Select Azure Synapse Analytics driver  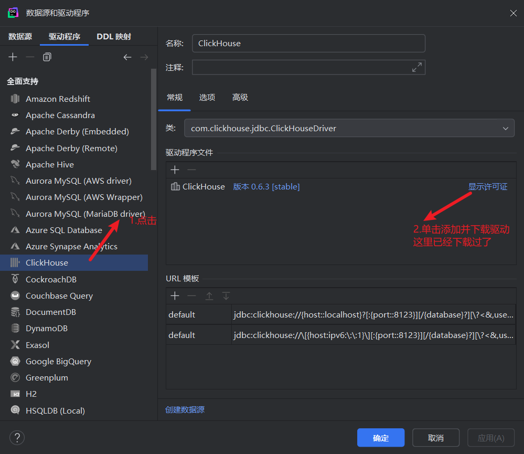[x=74, y=246]
